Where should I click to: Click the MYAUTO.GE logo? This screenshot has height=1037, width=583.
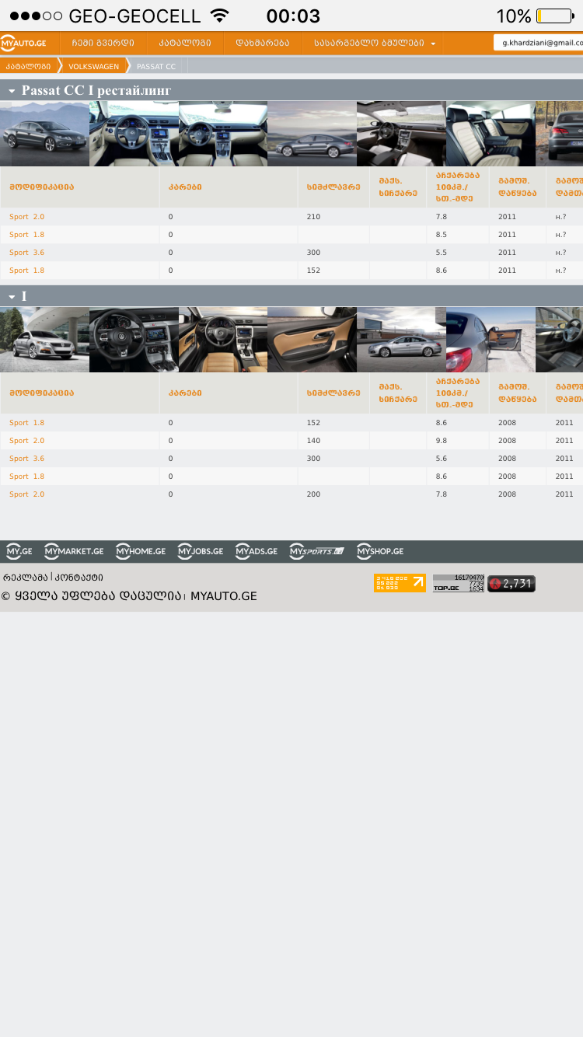point(25,43)
